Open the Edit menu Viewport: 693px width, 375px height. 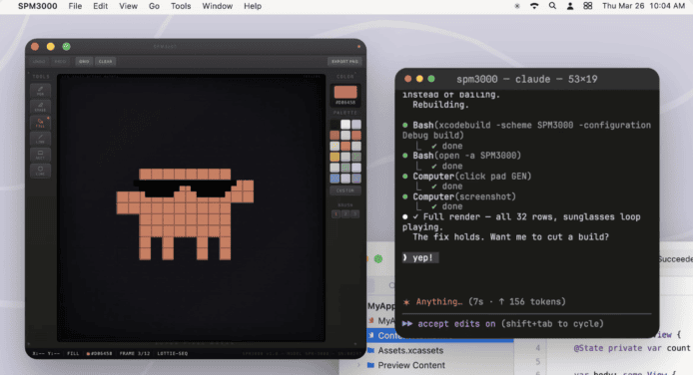(x=100, y=6)
